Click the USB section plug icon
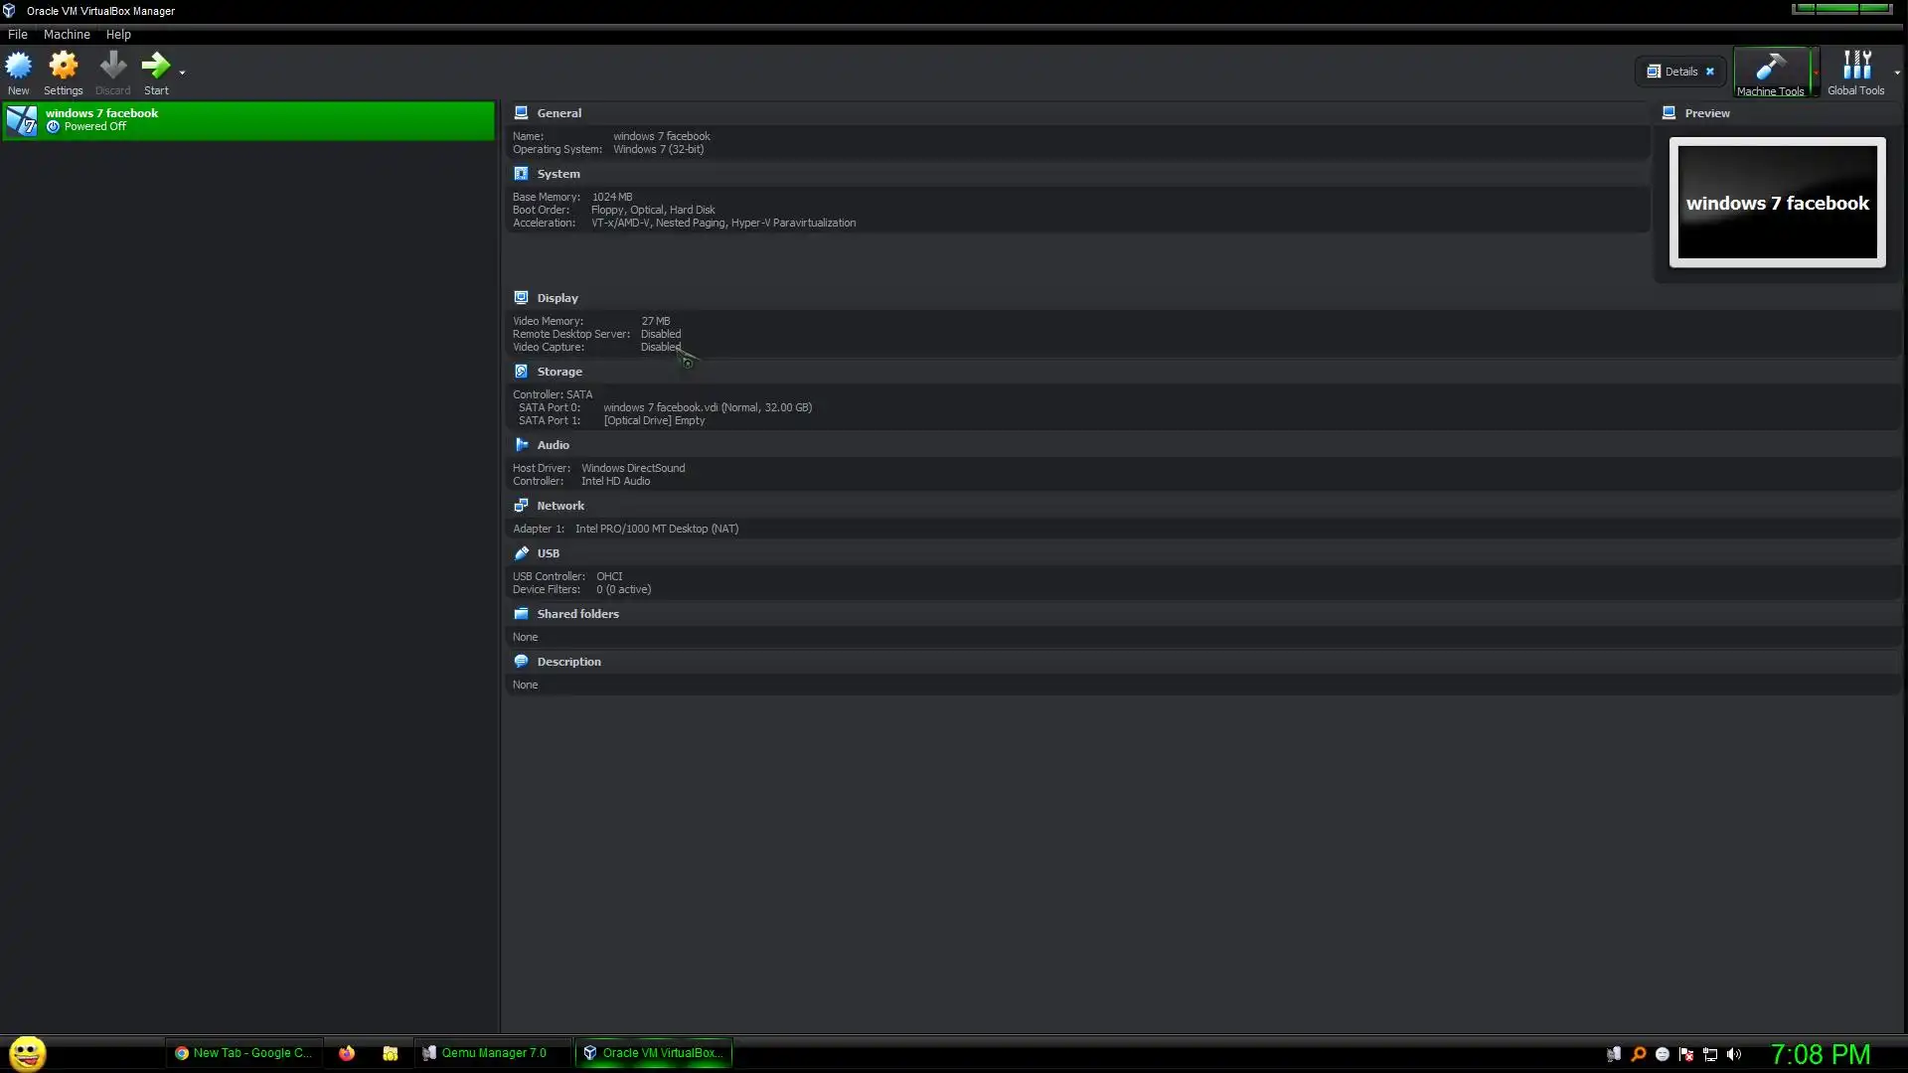Screen dimensions: 1908x1073 (521, 552)
